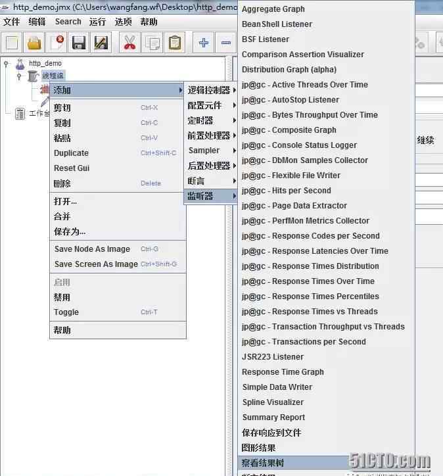
Task: Add jp@gc - Active Threads Over Time
Action: pos(326,85)
